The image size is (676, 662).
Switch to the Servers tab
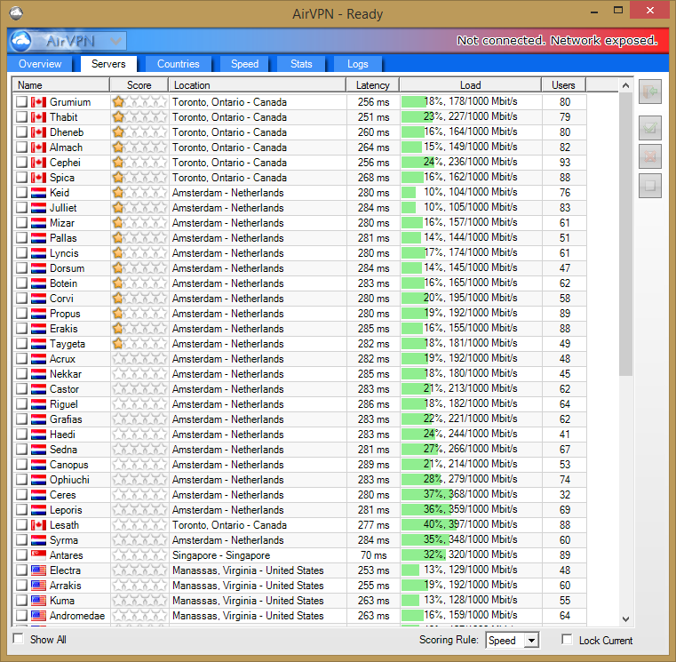click(108, 64)
